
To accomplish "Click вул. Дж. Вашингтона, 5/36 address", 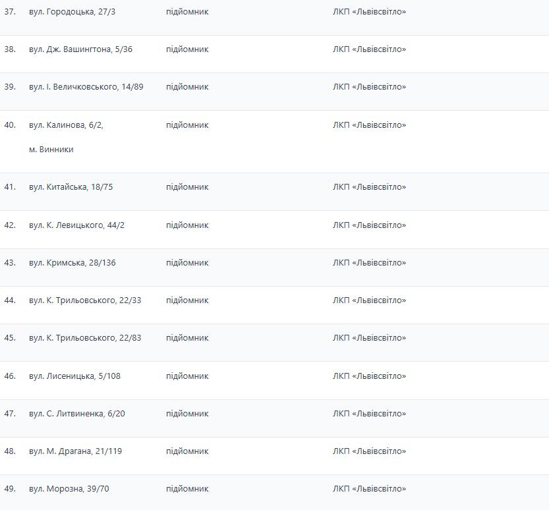I will tap(80, 49).
